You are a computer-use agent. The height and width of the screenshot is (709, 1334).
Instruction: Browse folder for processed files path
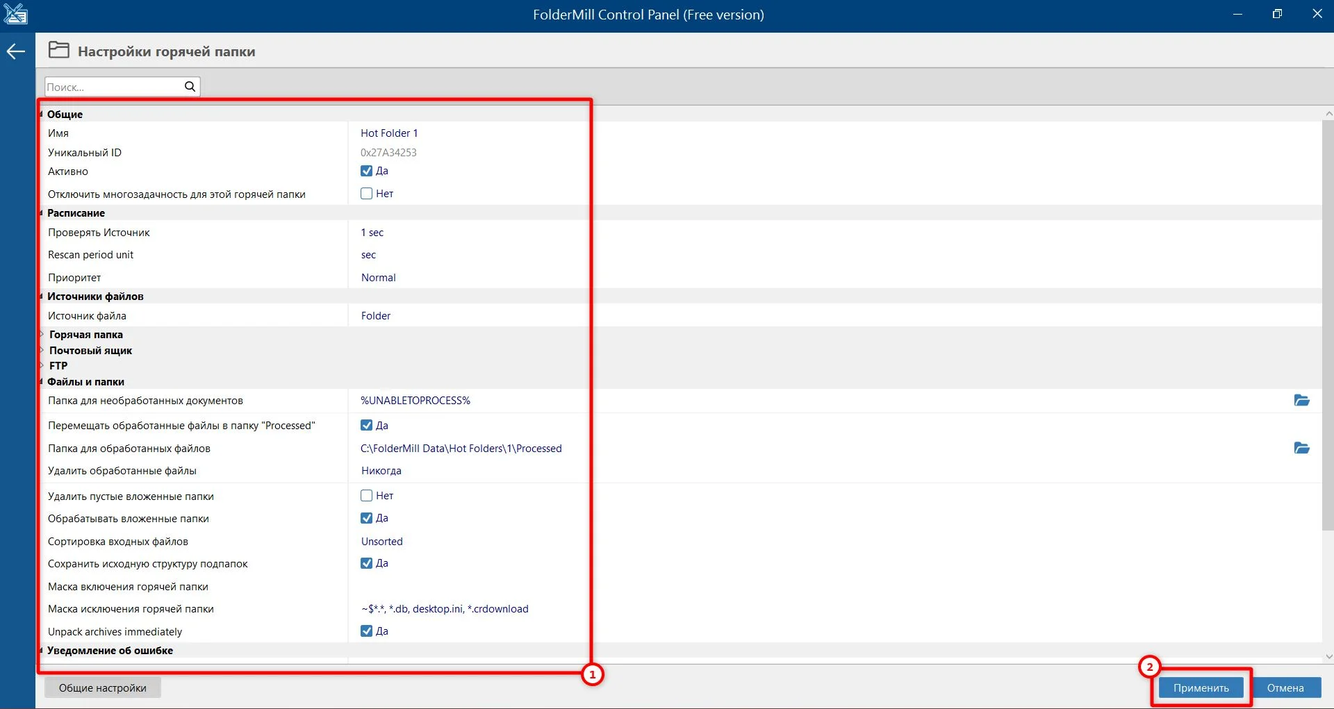[x=1301, y=449]
